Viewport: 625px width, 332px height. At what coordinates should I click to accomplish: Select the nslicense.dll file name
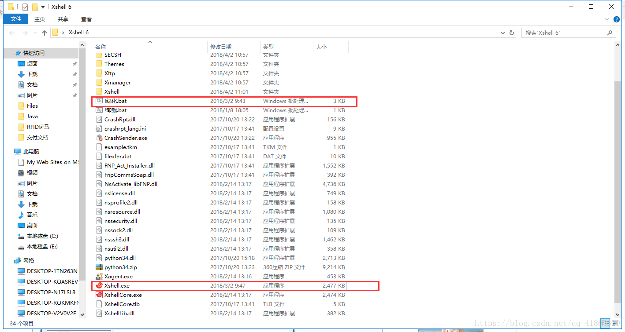tap(119, 193)
